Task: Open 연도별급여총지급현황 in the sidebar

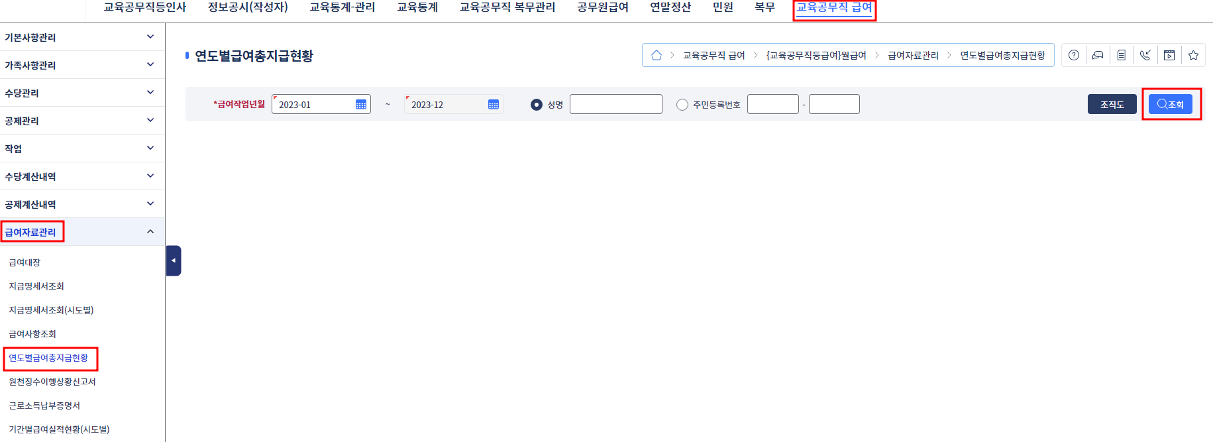Action: (48, 358)
